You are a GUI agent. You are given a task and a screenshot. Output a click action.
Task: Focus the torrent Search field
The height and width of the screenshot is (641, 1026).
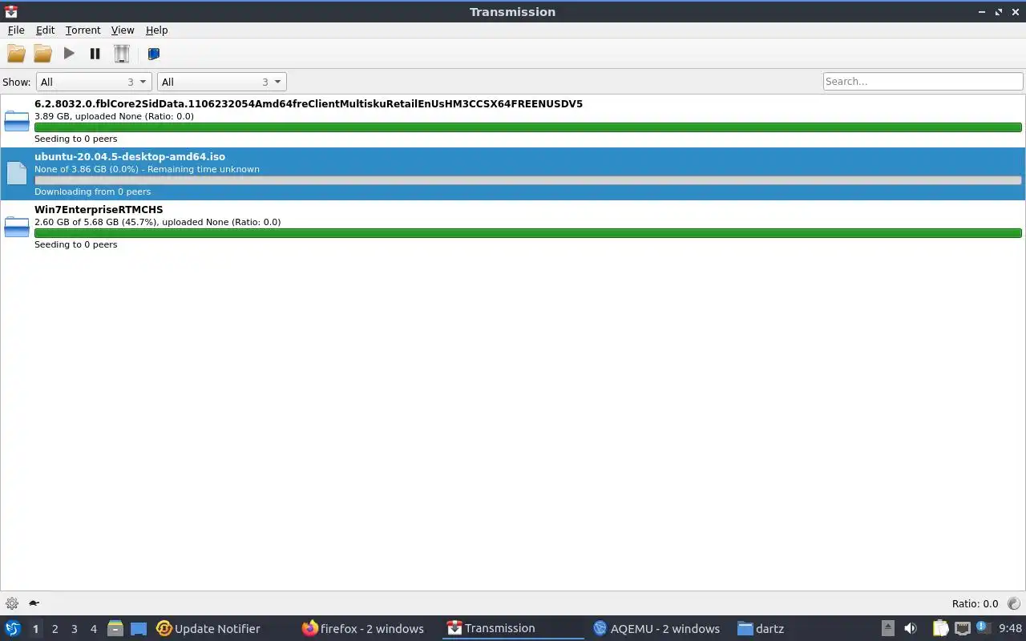click(x=923, y=82)
